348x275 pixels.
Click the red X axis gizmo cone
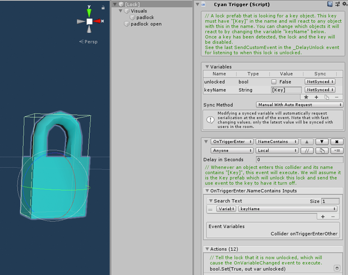97,21
